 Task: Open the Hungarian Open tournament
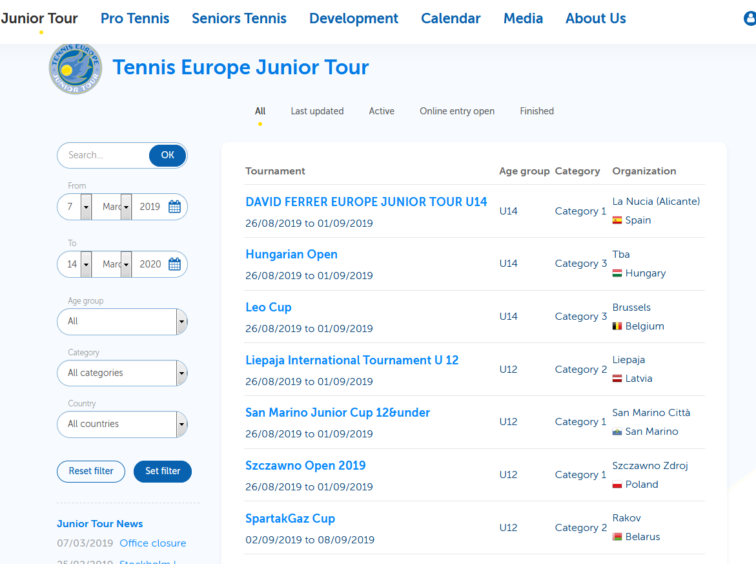coord(291,255)
